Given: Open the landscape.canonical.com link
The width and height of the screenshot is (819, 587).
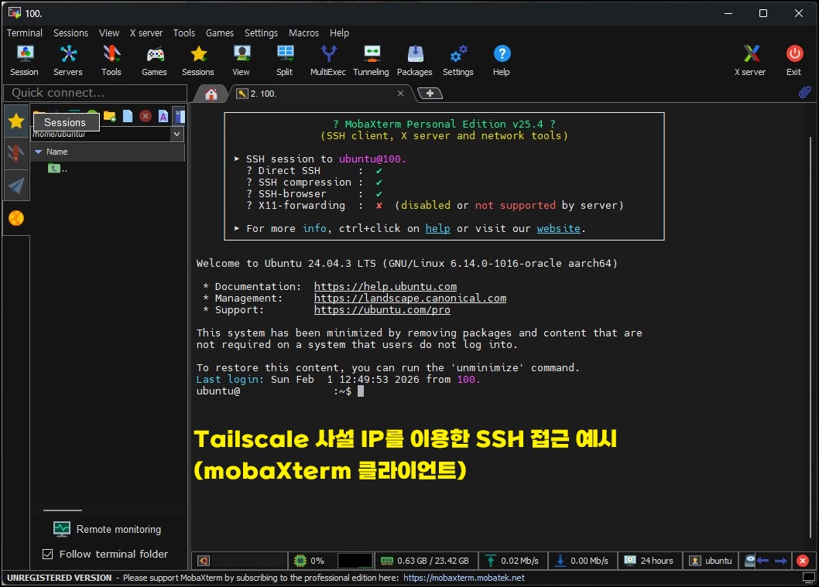Looking at the screenshot, I should pos(410,298).
